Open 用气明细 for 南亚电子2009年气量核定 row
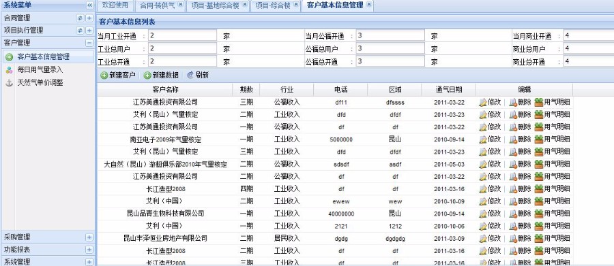The height and width of the screenshot is (266, 614). click(x=553, y=139)
